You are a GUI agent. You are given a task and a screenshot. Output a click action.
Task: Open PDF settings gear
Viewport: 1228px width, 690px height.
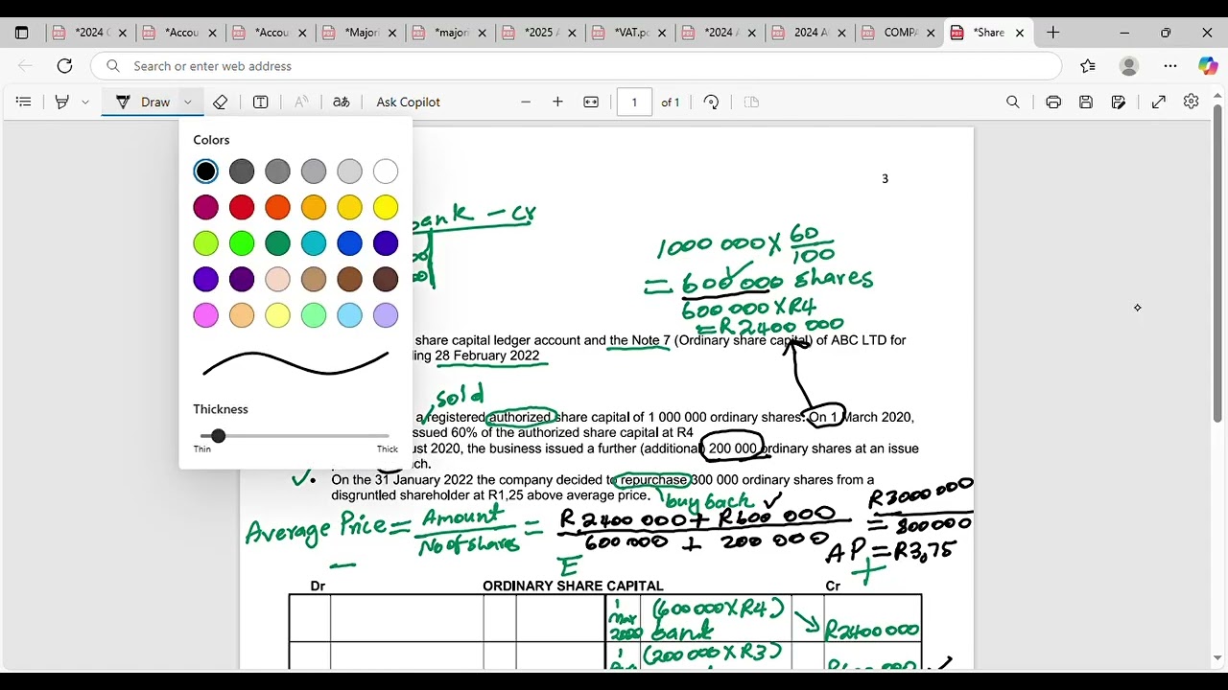click(x=1191, y=102)
